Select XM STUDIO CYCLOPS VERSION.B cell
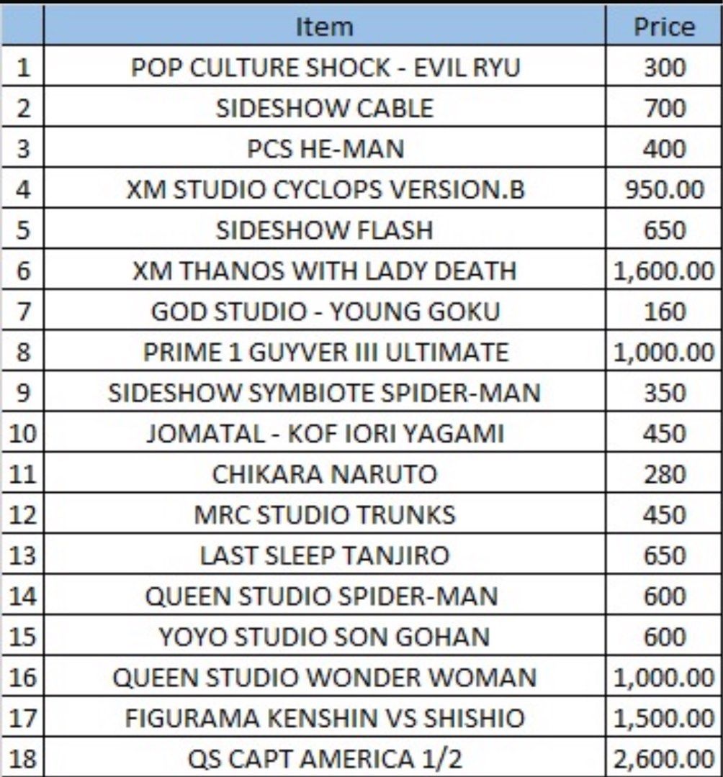Viewport: 723px width, 777px height. coord(324,188)
